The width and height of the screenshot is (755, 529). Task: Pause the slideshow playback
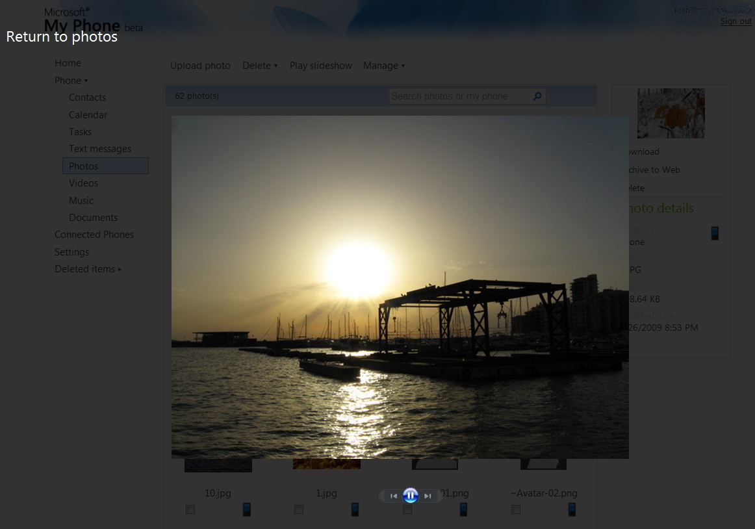click(410, 495)
